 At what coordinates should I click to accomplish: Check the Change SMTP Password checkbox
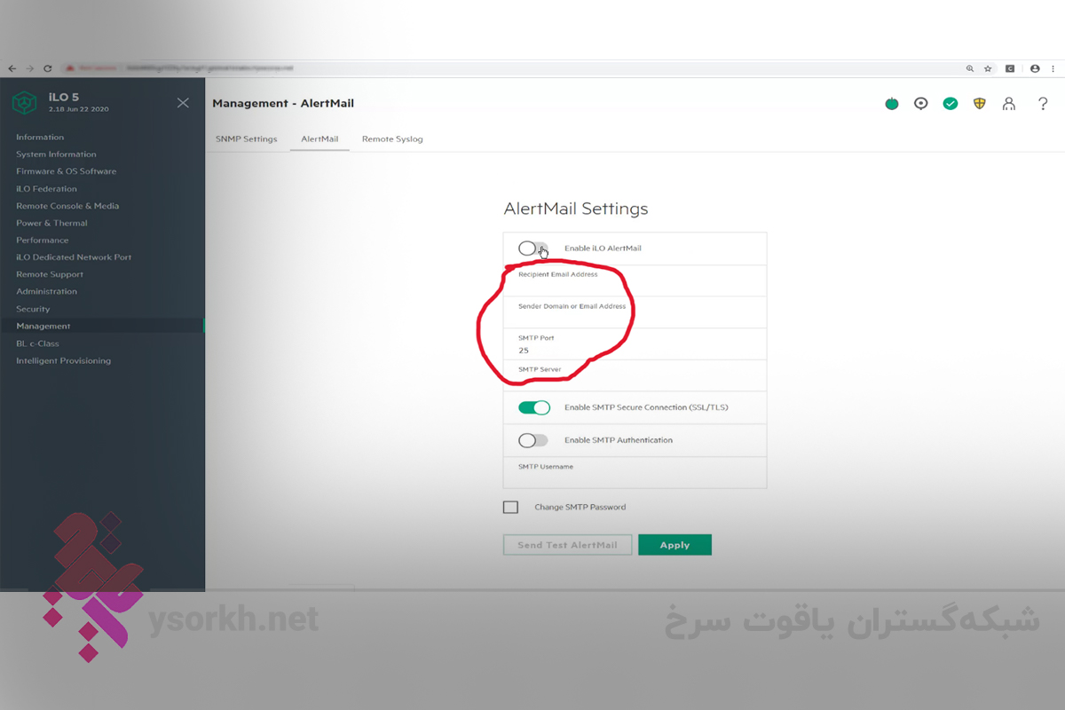(x=510, y=508)
